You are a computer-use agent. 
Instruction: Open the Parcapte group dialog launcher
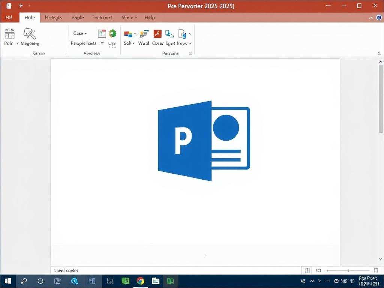(190, 54)
